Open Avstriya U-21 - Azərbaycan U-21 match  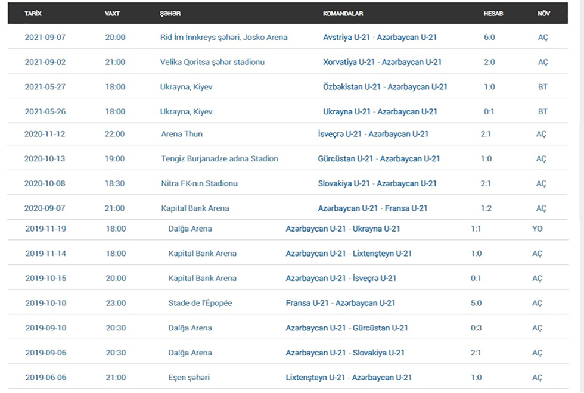(380, 37)
